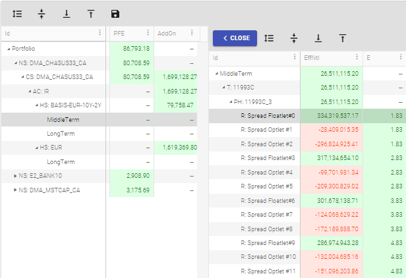Select row R: Spread Optlet #8
The width and height of the screenshot is (406, 278).
[307, 229]
